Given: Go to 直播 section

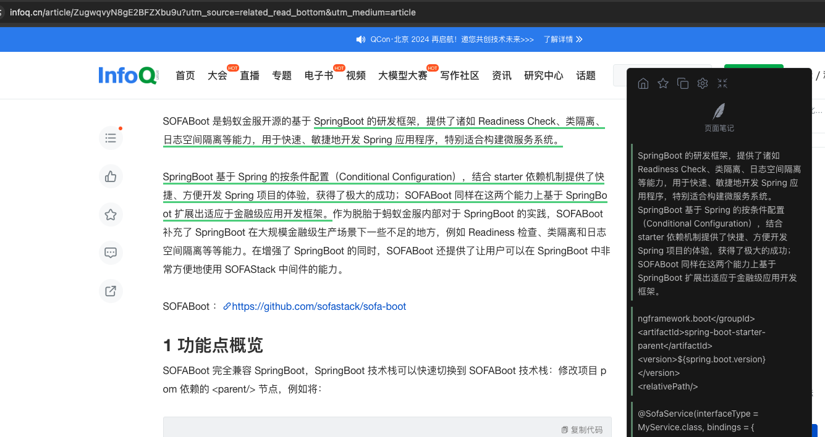Looking at the screenshot, I should coord(250,75).
